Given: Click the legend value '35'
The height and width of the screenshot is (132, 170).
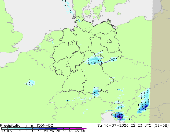Looking at the screenshot, I should (x=64, y=131).
